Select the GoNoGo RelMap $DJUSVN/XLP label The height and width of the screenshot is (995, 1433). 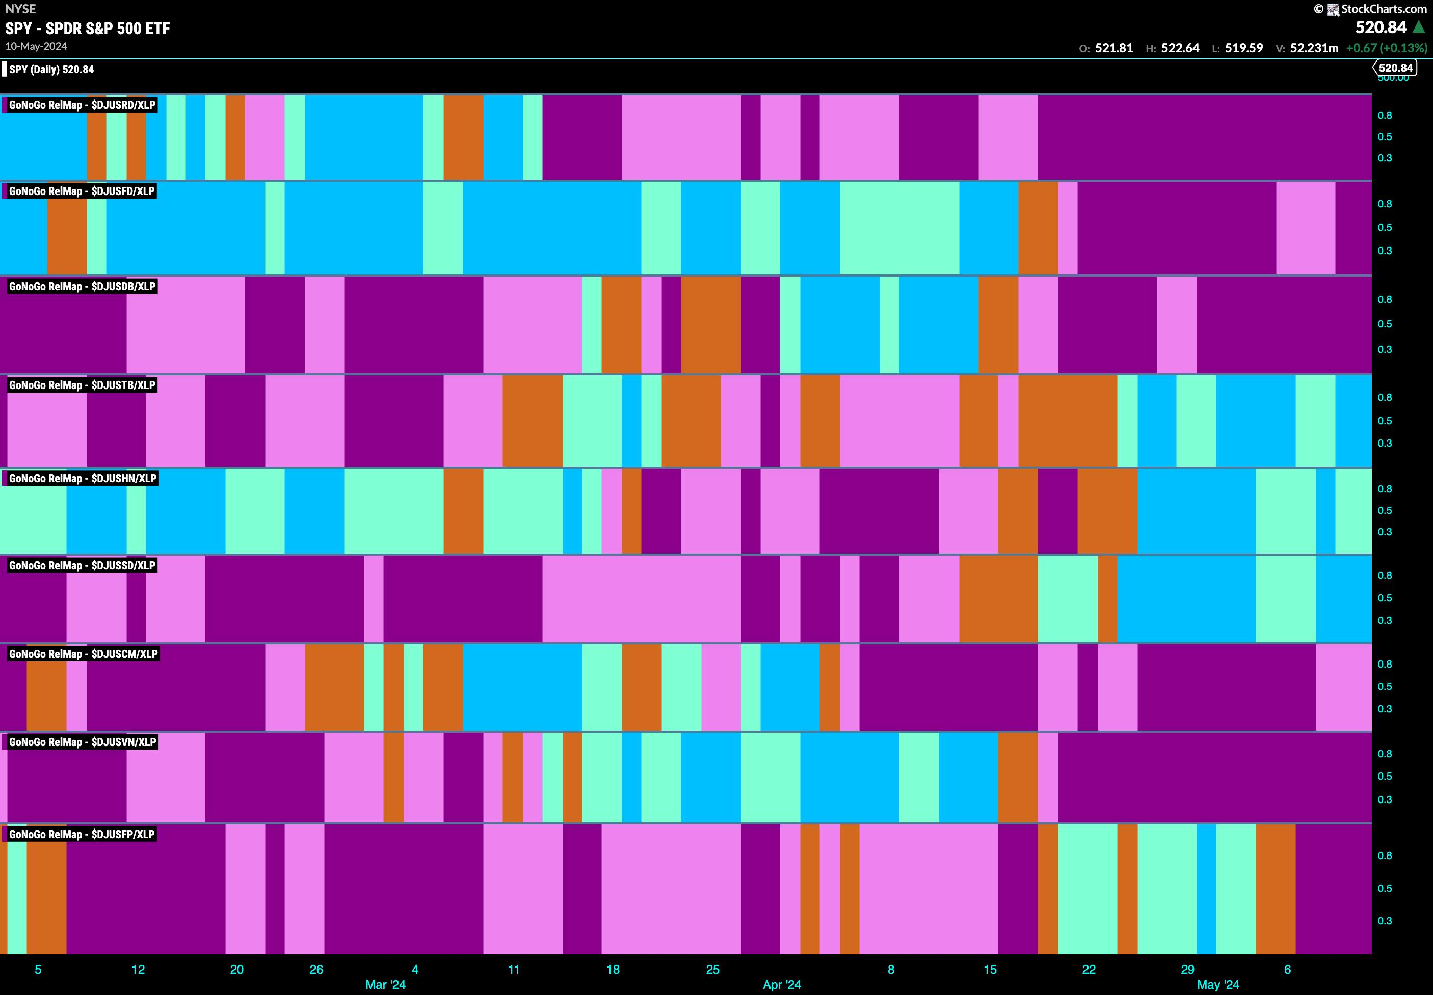83,742
